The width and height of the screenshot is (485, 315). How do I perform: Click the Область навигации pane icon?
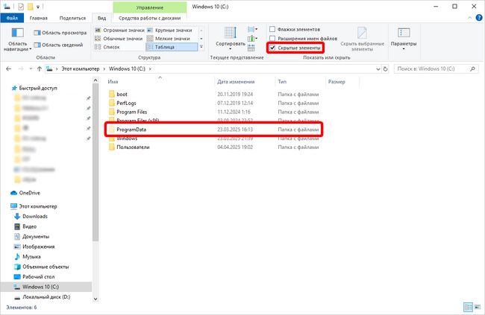pyautogui.click(x=18, y=33)
